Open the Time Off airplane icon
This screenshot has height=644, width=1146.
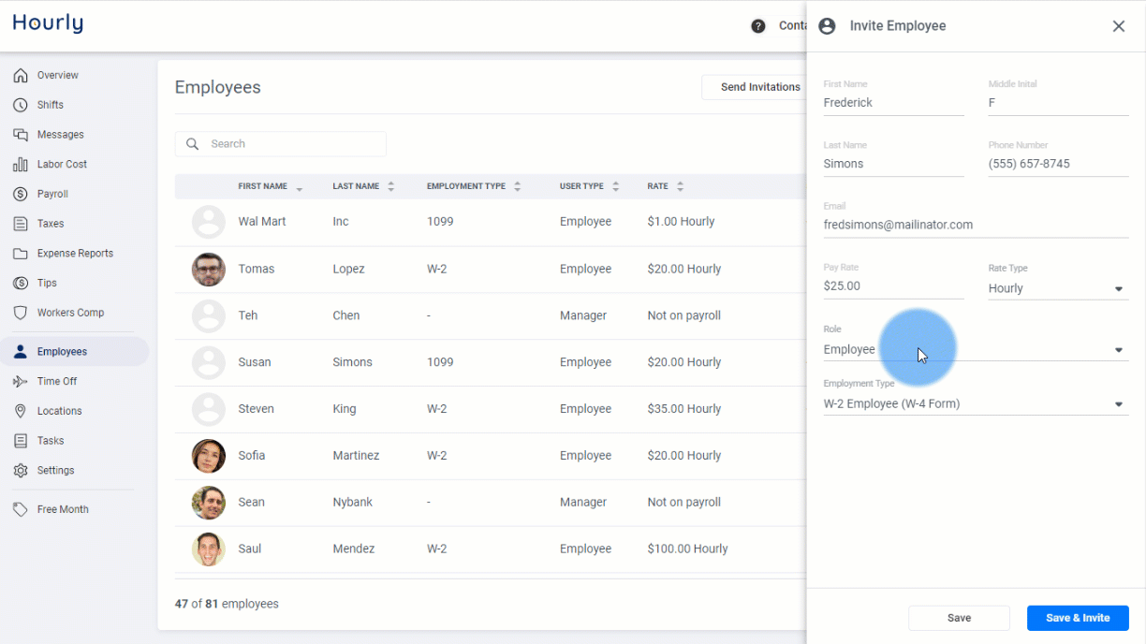(20, 381)
